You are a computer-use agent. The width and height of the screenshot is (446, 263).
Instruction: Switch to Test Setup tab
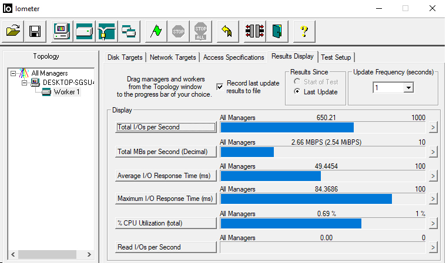(336, 57)
